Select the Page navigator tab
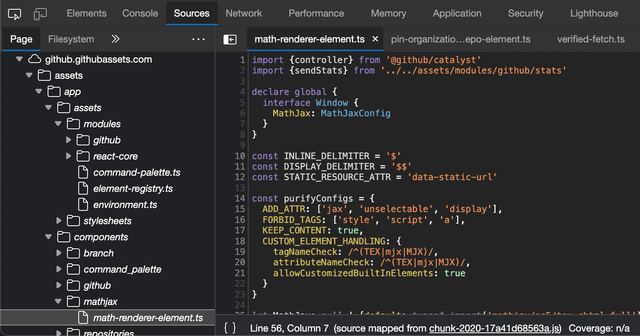Image resolution: width=640 pixels, height=336 pixels. [21, 39]
